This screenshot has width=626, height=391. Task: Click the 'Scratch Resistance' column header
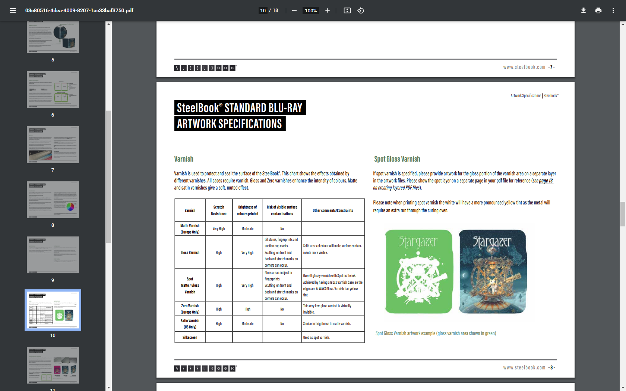pyautogui.click(x=219, y=210)
